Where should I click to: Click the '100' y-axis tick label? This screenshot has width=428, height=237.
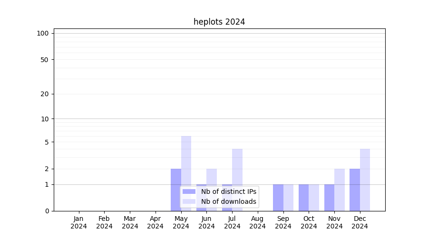(43, 33)
